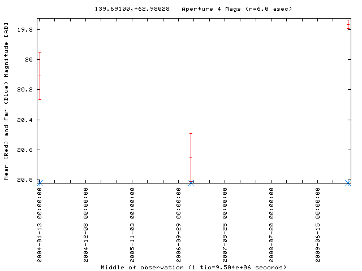Click the plot title with coordinates 139.69100,+62.98028
The height and width of the screenshot is (271, 362).
(x=132, y=9)
